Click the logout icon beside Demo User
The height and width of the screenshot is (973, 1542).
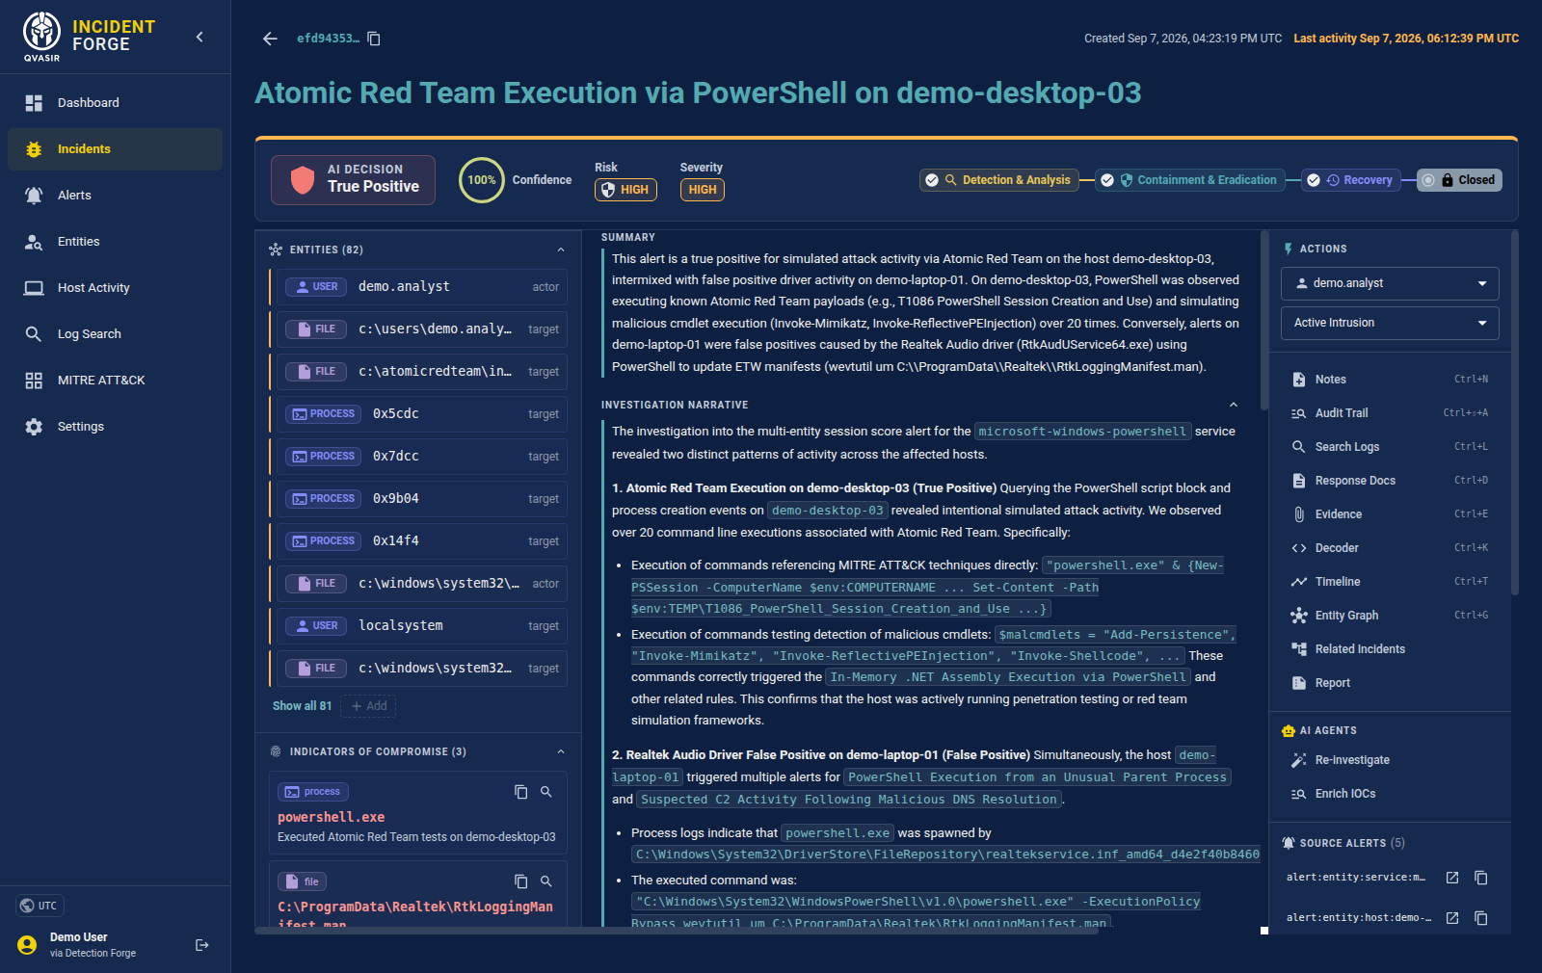click(202, 945)
